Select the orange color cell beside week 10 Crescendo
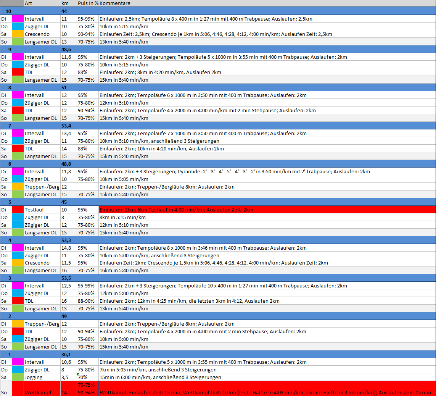Viewport: 436px width, 397px height. point(18,34)
